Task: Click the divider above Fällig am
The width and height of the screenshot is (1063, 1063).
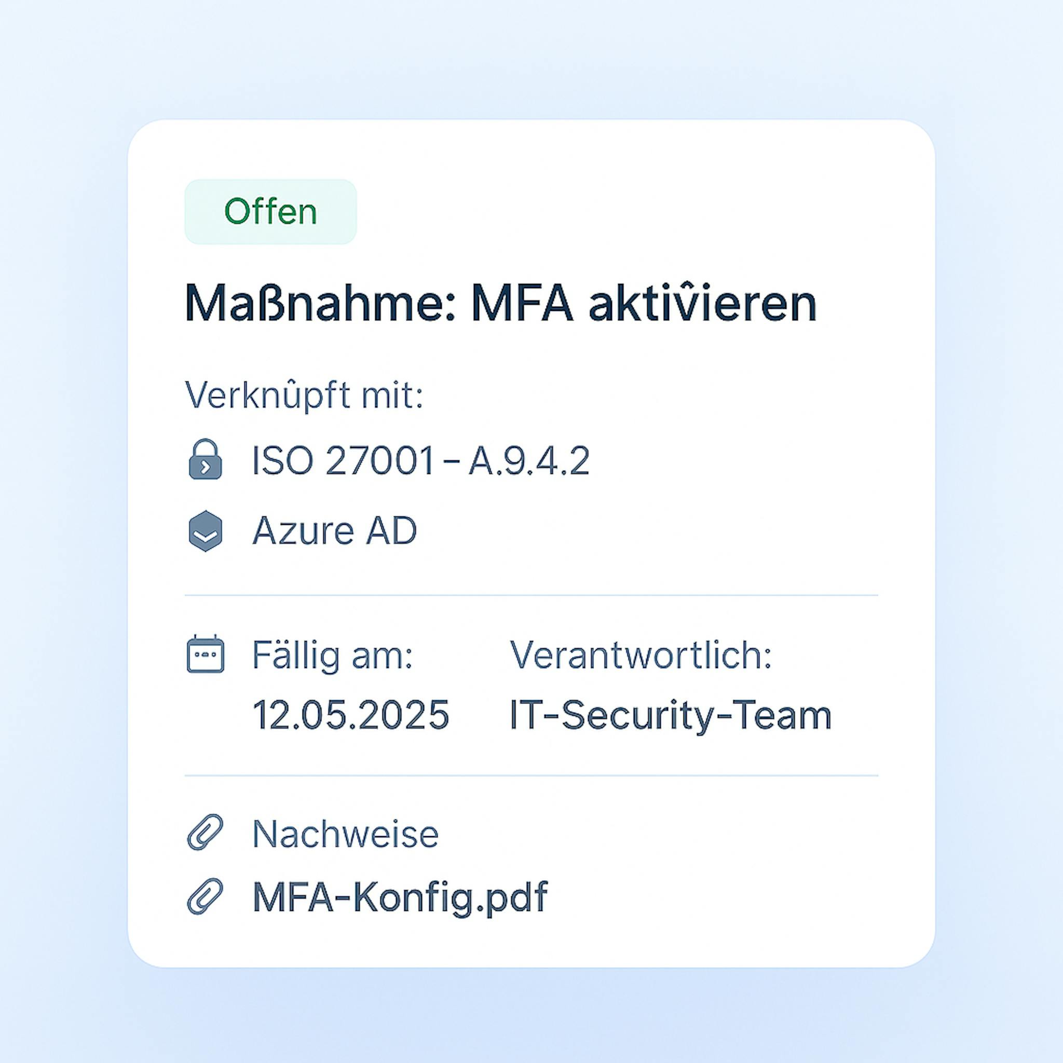Action: click(531, 595)
